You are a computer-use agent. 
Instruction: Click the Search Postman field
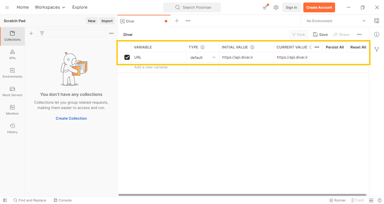click(192, 8)
